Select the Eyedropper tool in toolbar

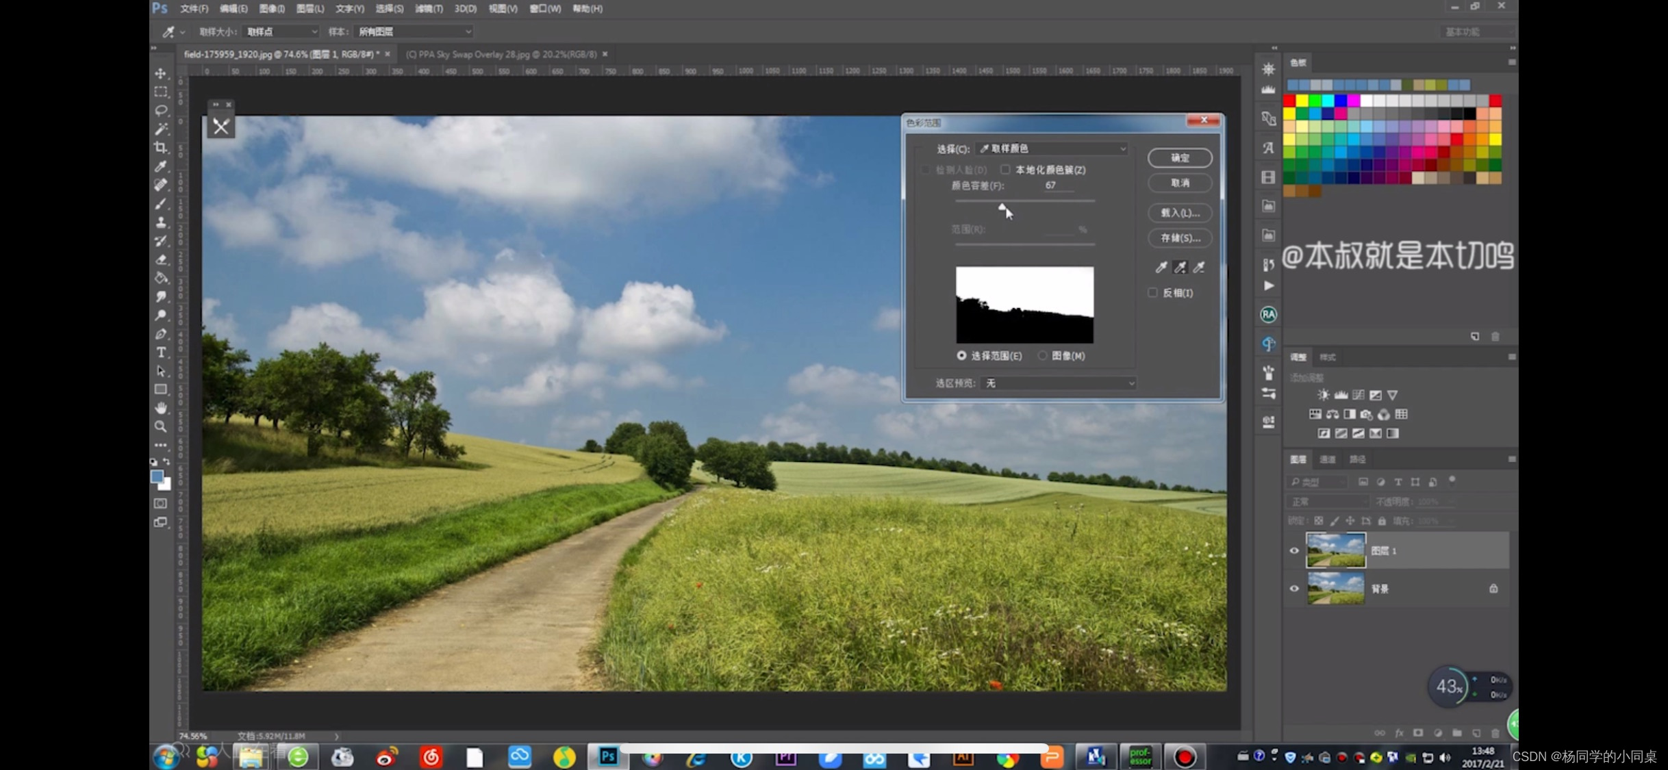tap(161, 166)
